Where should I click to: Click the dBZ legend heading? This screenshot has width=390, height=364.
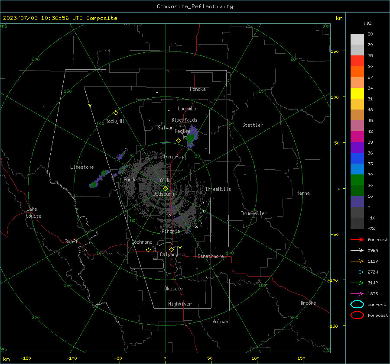[x=367, y=23]
